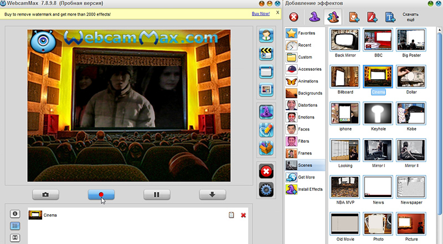Open the doodle pencil tool icon
Screen dimensions: 443x244
266,130
